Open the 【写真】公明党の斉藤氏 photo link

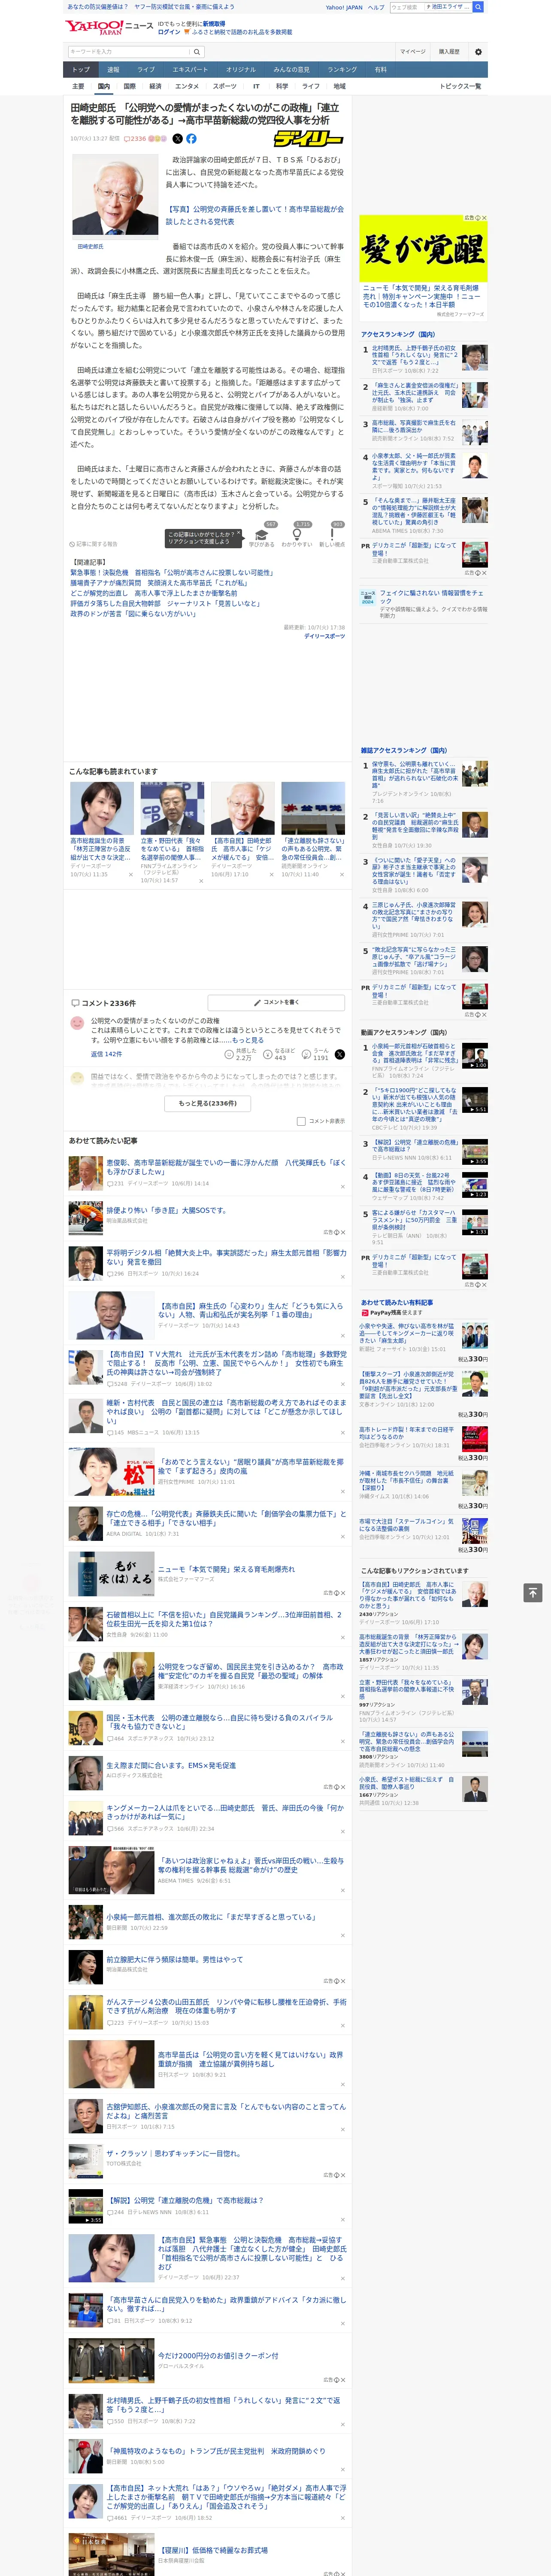pyautogui.click(x=254, y=215)
